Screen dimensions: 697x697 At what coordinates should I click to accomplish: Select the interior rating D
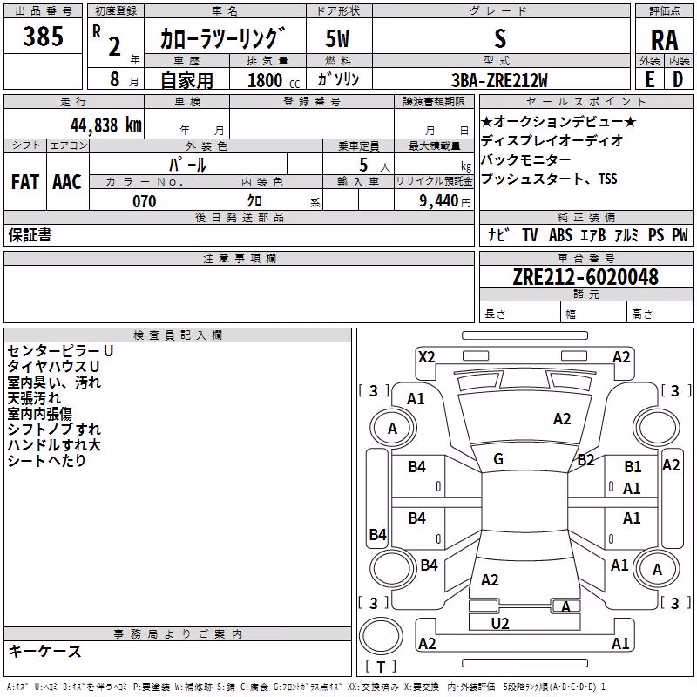[678, 79]
